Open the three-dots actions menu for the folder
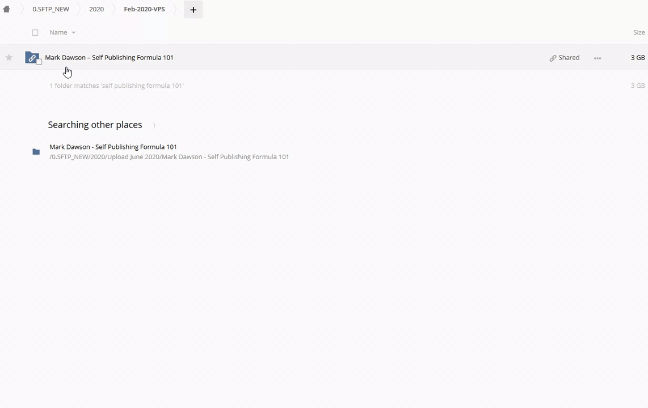 pos(597,58)
